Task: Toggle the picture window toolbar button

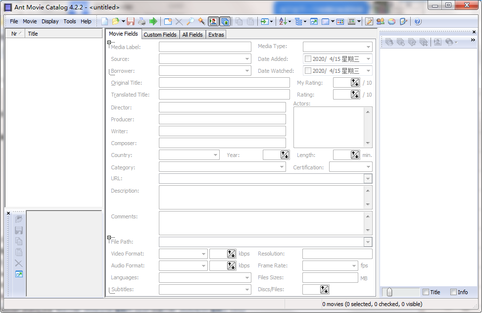Action: click(x=213, y=22)
